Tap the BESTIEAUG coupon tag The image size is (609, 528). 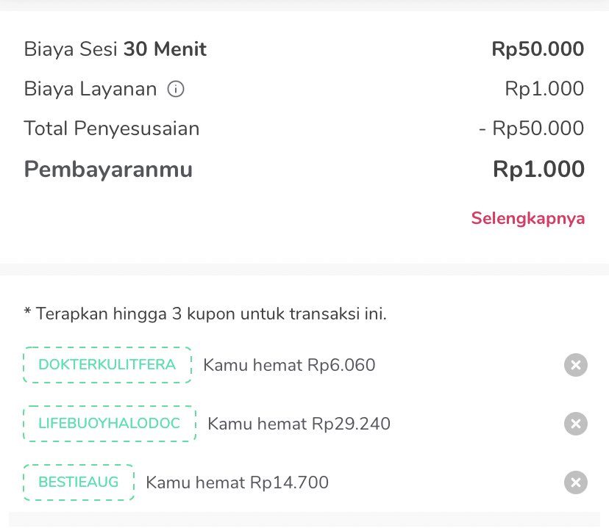pos(79,482)
